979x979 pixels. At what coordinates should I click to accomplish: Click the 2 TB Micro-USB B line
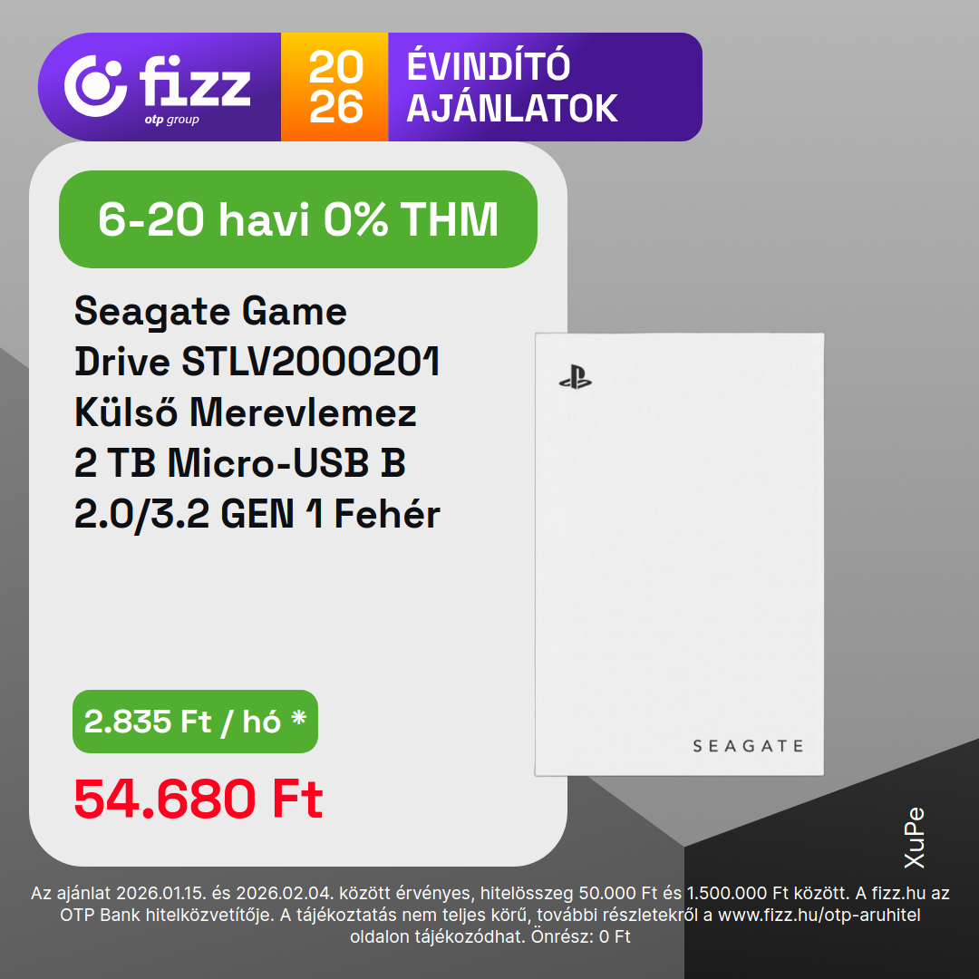(239, 463)
